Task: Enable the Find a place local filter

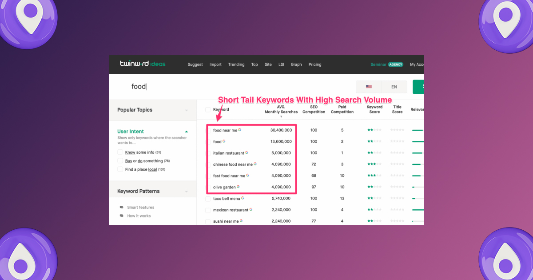Action: click(x=120, y=169)
